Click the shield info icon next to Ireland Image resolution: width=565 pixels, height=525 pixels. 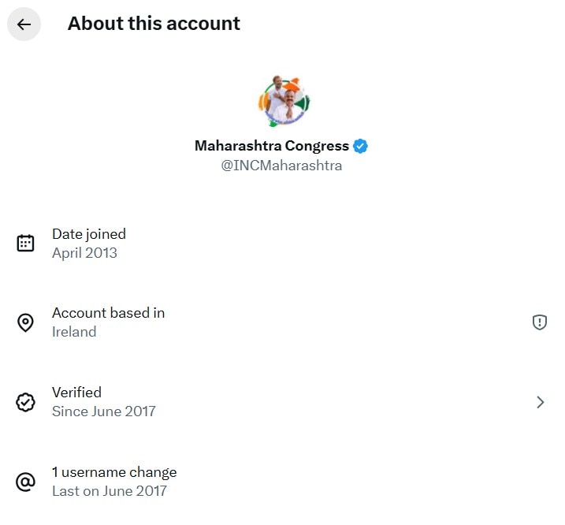tap(540, 322)
